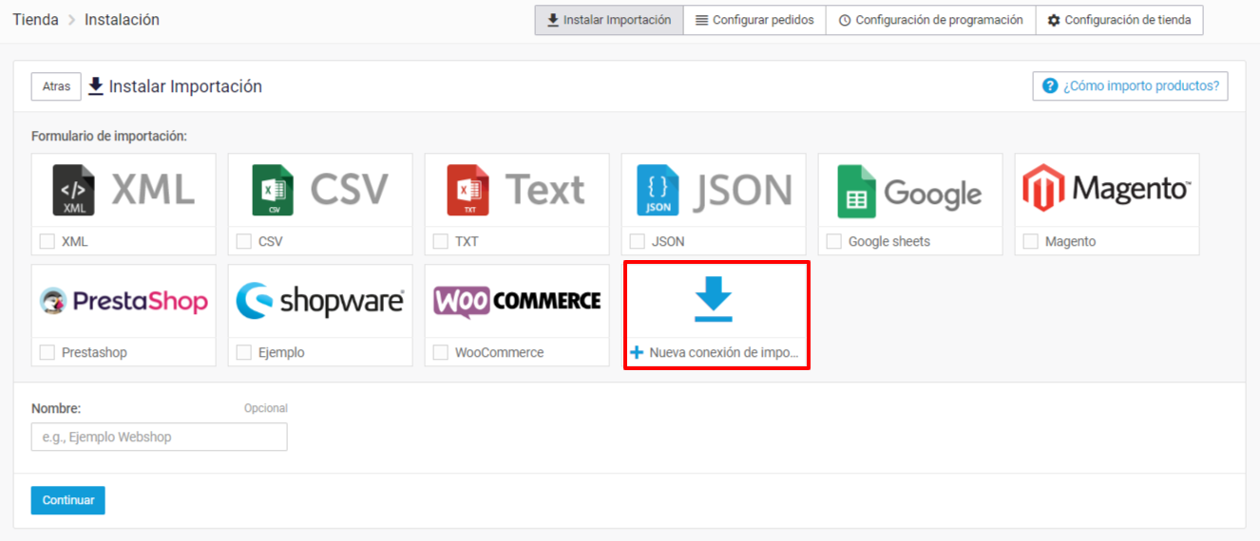Open Configuración de tienda tab
The image size is (1260, 541).
(1118, 20)
